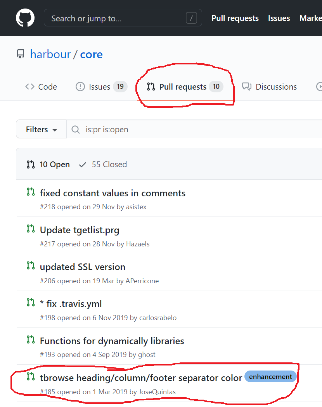Click the checkmark icon next to 55 Closed
Image resolution: width=322 pixels, height=407 pixels.
point(83,165)
